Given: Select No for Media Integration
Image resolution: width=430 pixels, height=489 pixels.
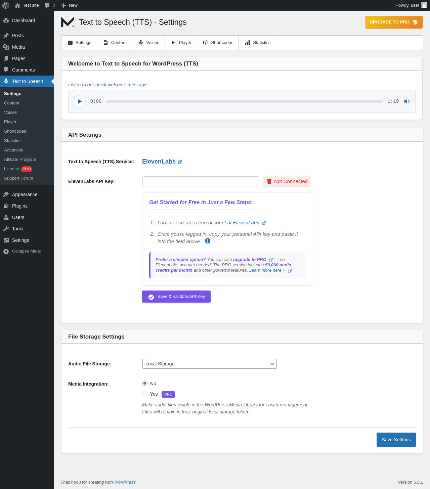Looking at the screenshot, I should [x=145, y=383].
